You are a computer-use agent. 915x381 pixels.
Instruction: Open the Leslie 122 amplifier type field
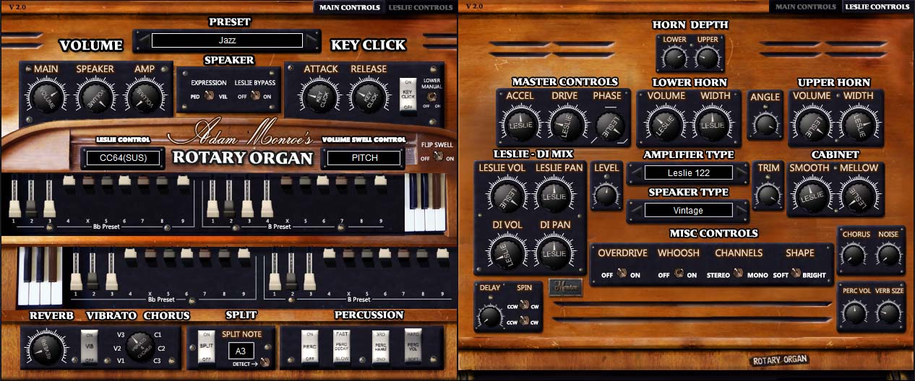(688, 172)
